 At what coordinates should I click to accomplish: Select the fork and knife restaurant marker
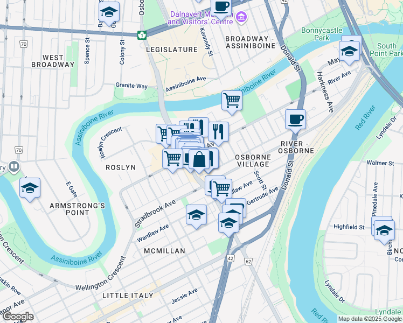tap(218, 133)
